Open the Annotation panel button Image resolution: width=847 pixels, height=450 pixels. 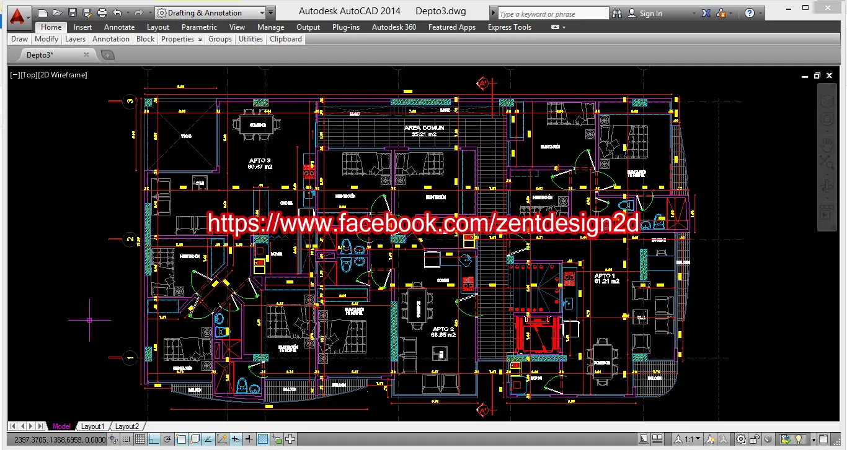(111, 39)
